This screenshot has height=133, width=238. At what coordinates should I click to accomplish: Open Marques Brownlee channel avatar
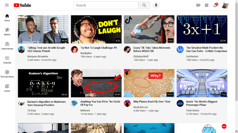click(22, 50)
